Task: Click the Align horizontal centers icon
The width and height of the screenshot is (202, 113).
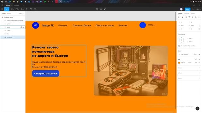Action: (182, 17)
